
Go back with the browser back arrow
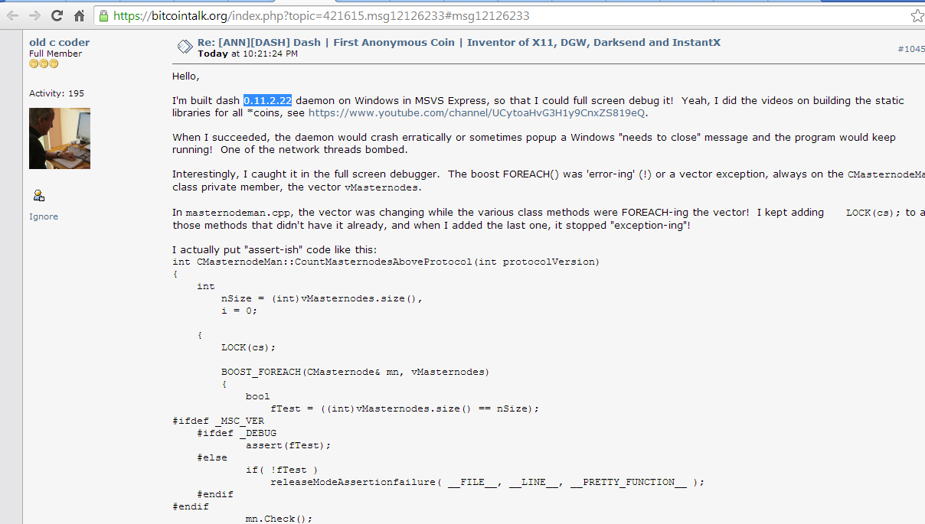(12, 15)
